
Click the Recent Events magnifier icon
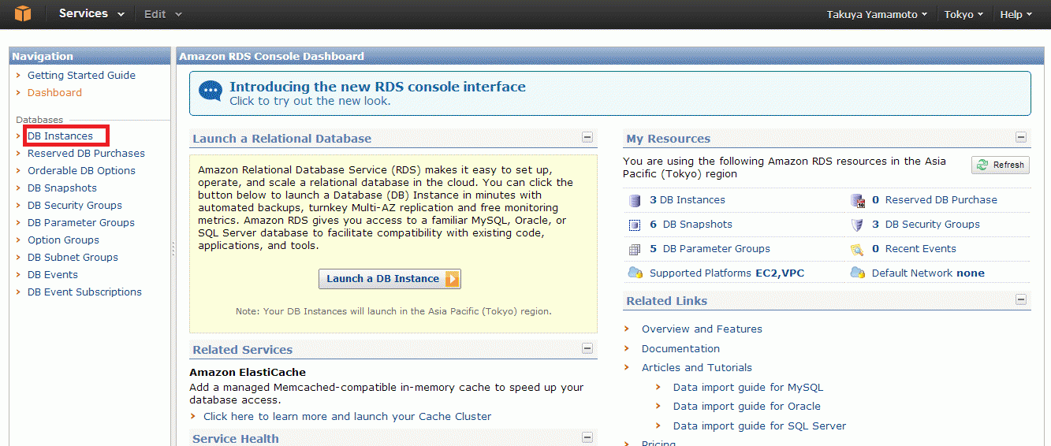pyautogui.click(x=858, y=249)
